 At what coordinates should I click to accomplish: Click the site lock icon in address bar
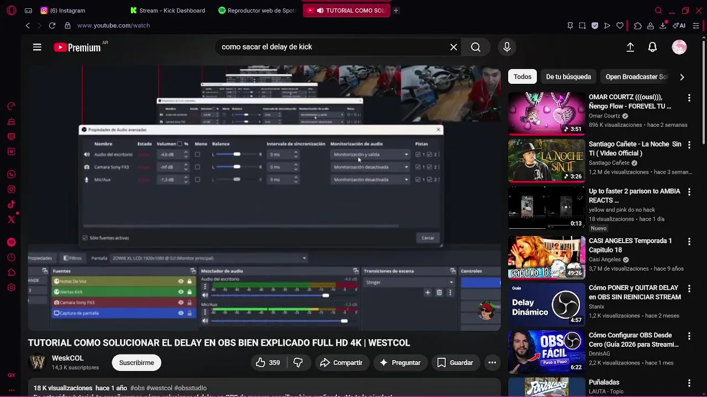[67, 25]
